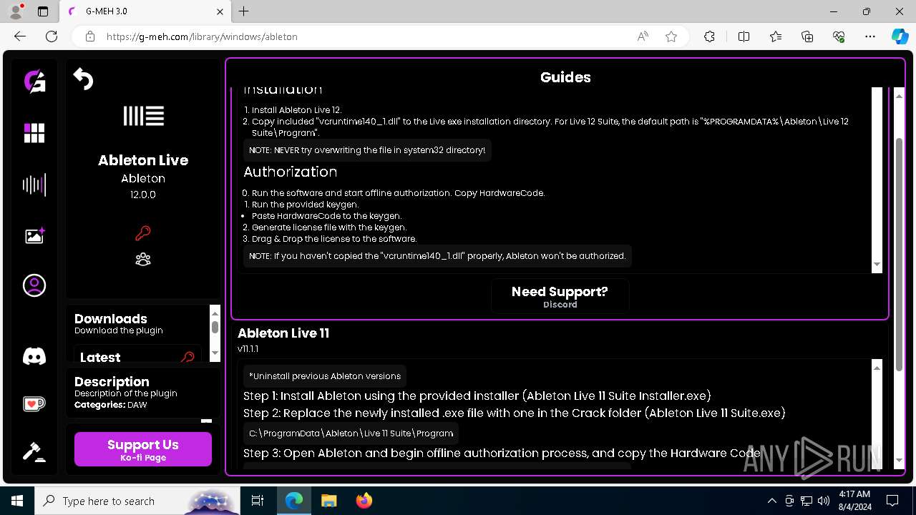Open the user profile icon in sidebar

(x=34, y=285)
